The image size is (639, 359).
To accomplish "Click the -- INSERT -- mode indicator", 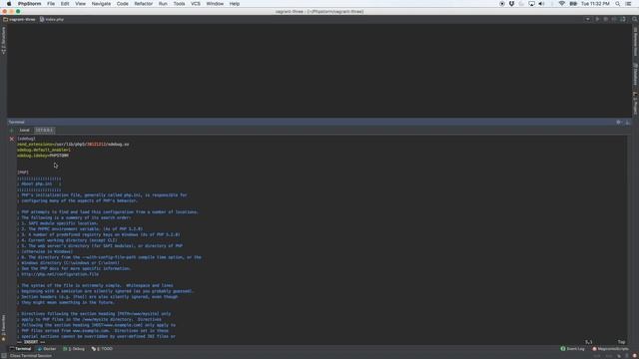I will click(31, 342).
